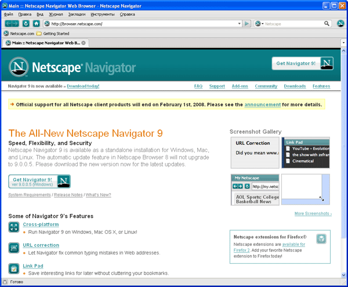The width and height of the screenshot is (348, 287).
Task: Follow the announcement link in notice
Action: (263, 105)
